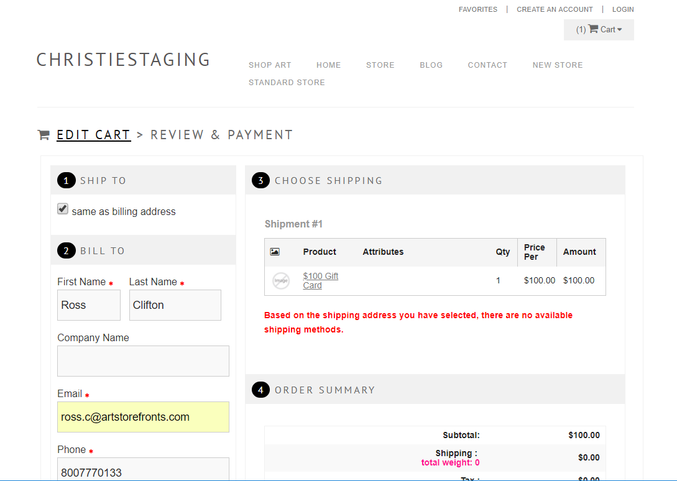Click the Edit Cart link
The image size is (677, 481).
point(93,135)
